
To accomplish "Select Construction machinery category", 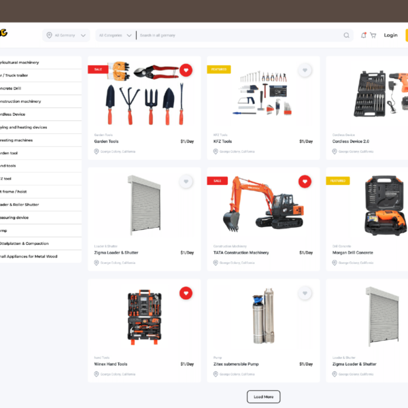I will pos(41,101).
